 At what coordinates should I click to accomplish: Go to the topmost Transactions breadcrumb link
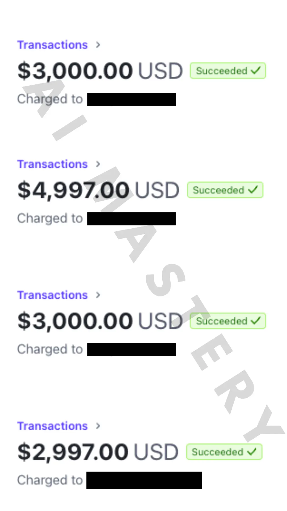(52, 45)
